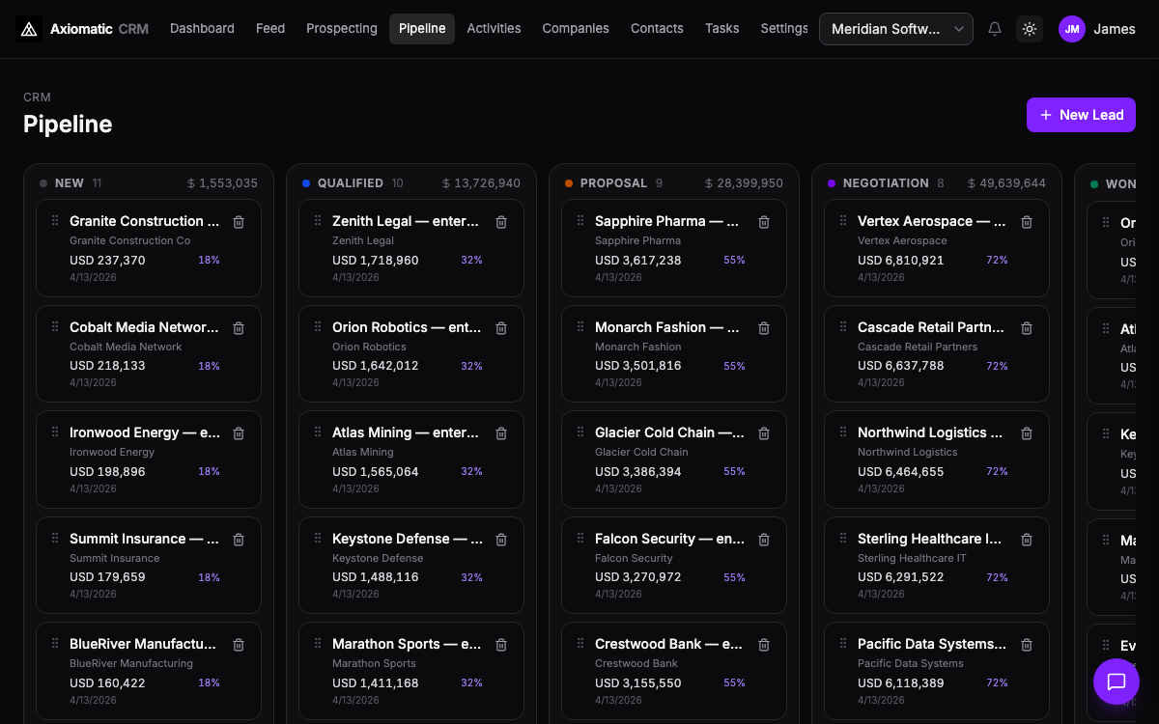Remove Glacier Cold Chain with its trash icon
The height and width of the screenshot is (724, 1159).
764,433
